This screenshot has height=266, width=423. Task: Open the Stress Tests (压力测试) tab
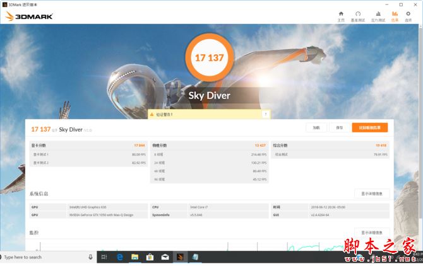pos(378,16)
